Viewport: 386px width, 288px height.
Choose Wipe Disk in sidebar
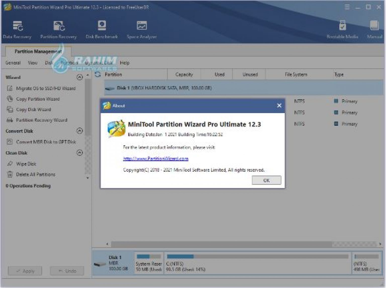point(22,164)
